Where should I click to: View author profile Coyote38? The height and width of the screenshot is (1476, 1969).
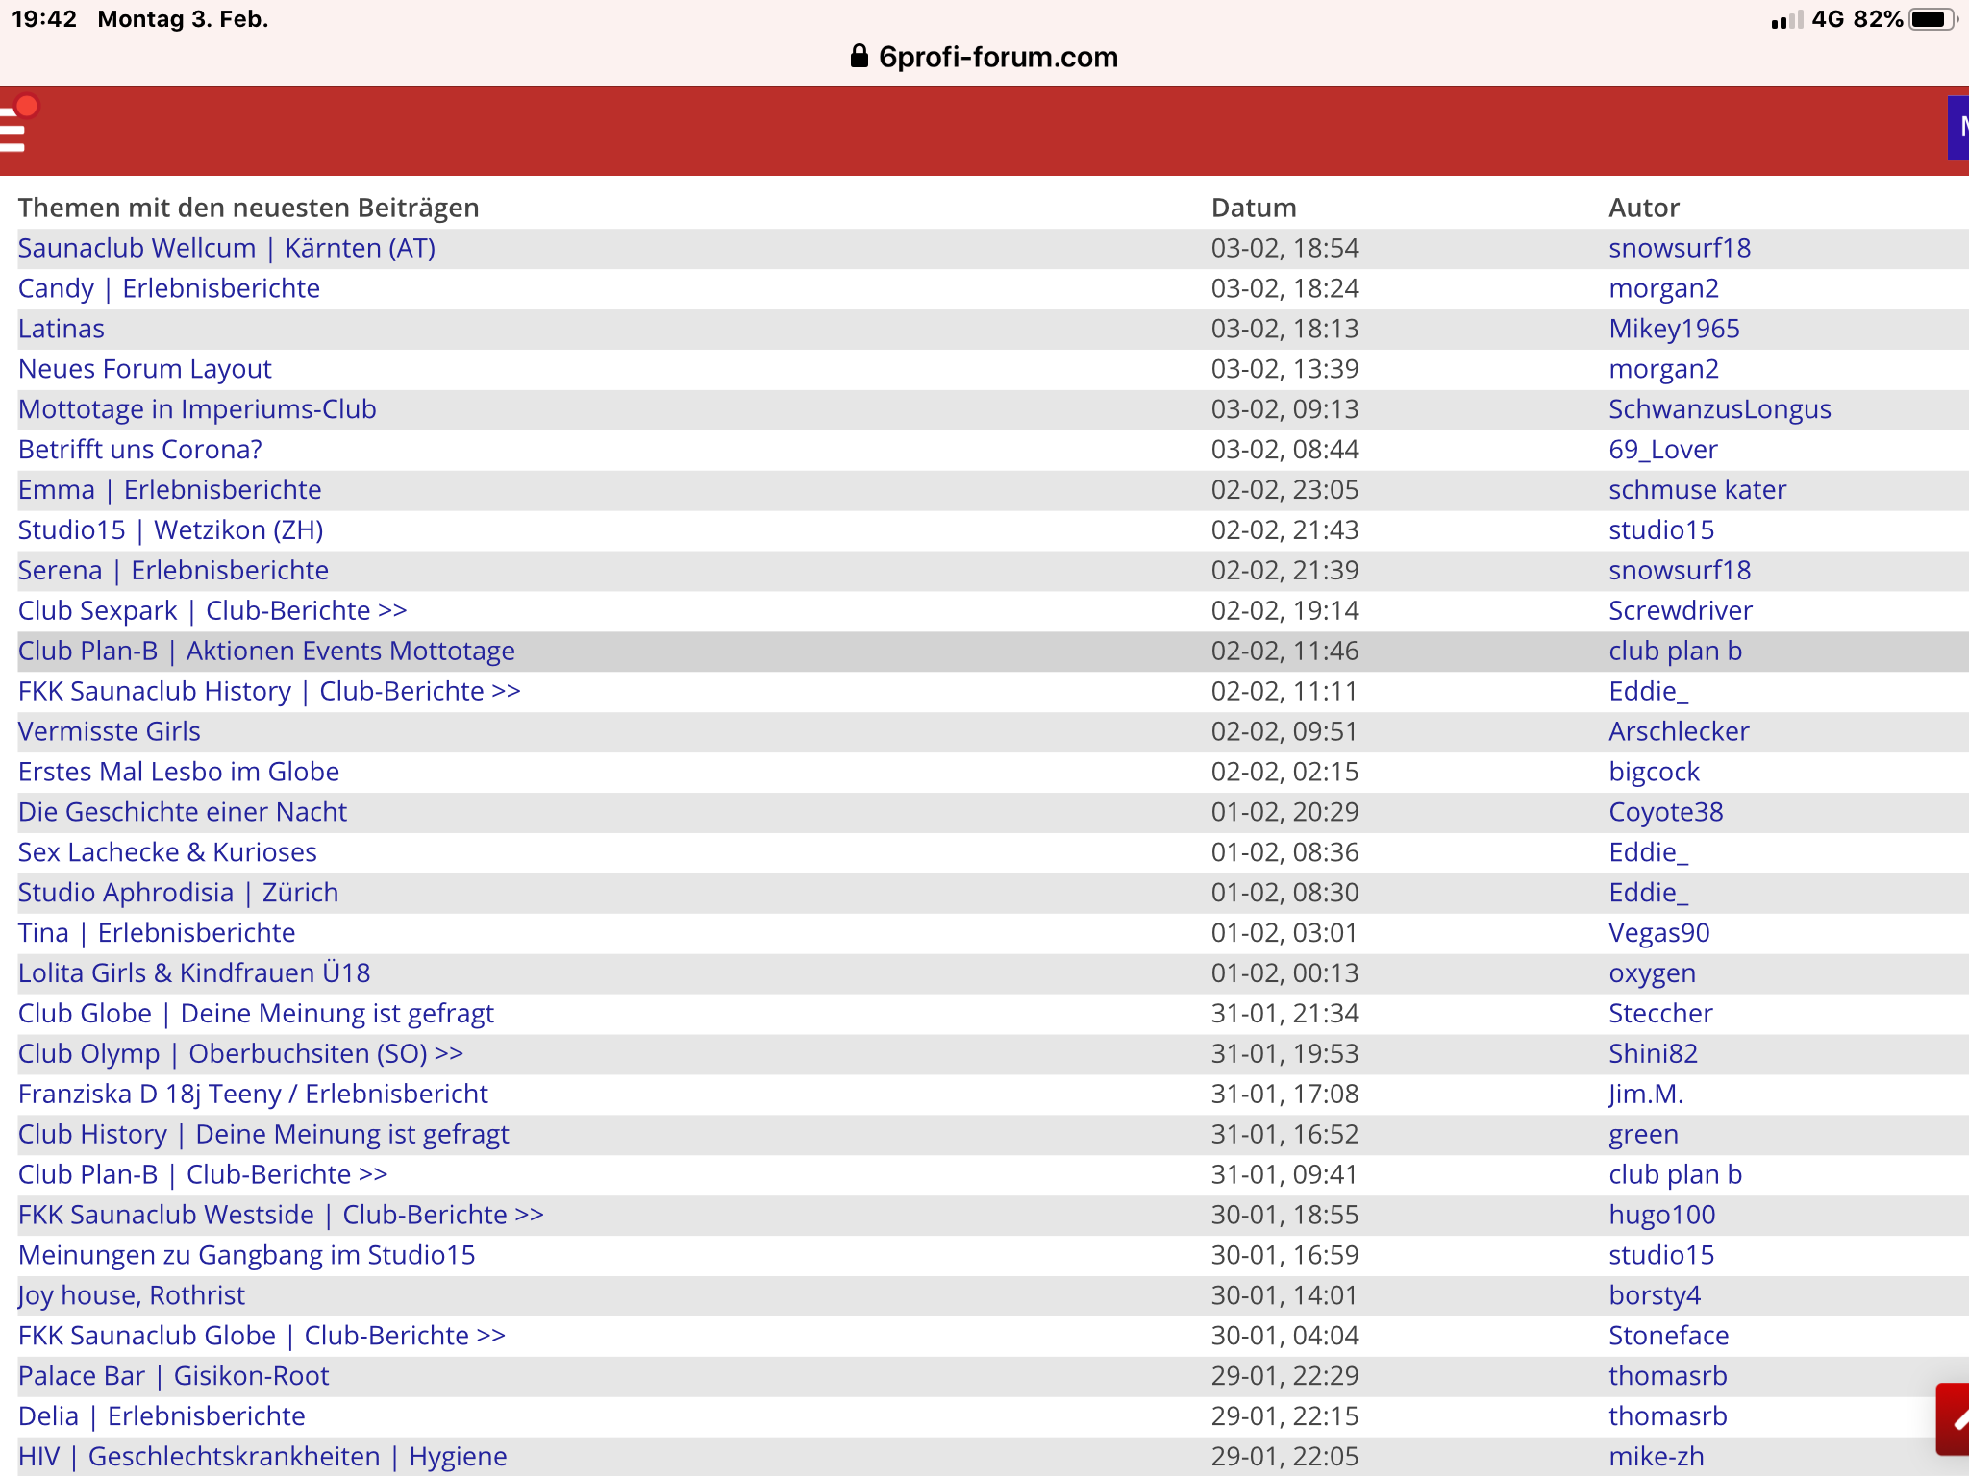1666,812
